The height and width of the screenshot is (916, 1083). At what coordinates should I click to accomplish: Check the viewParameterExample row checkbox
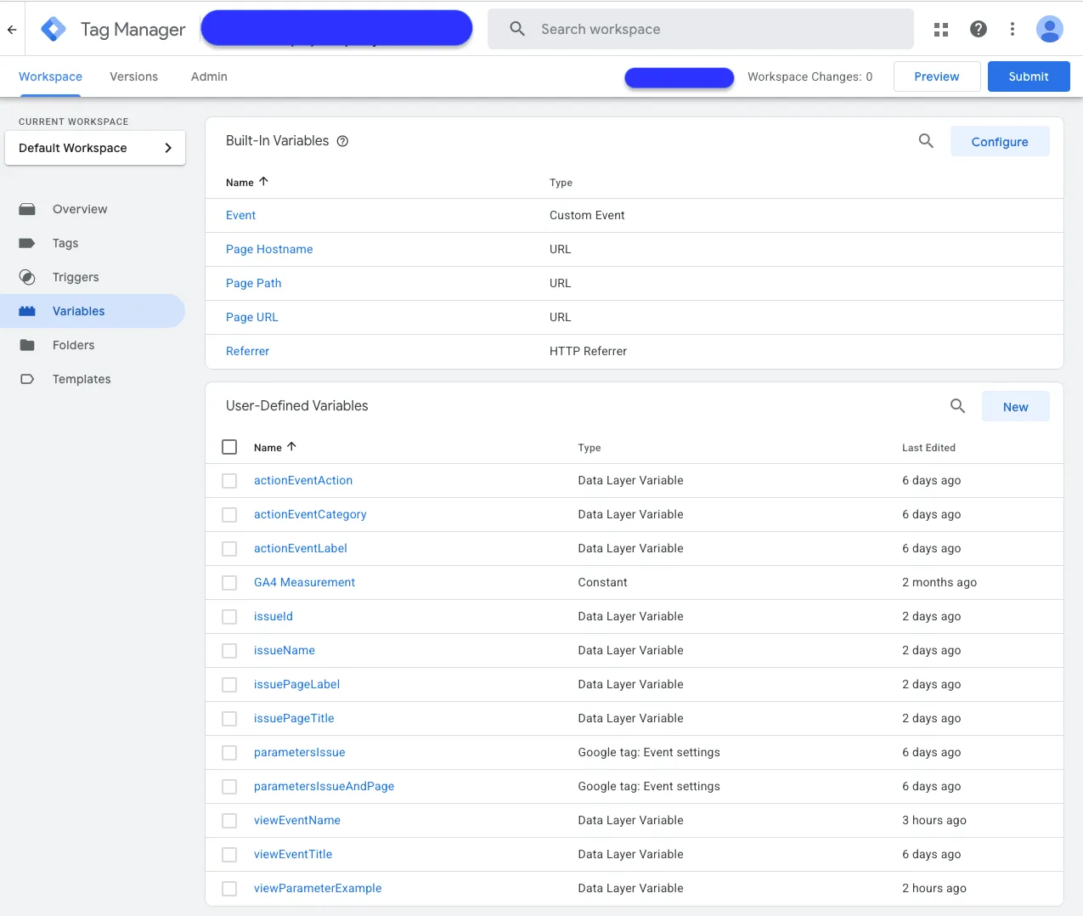(x=229, y=889)
